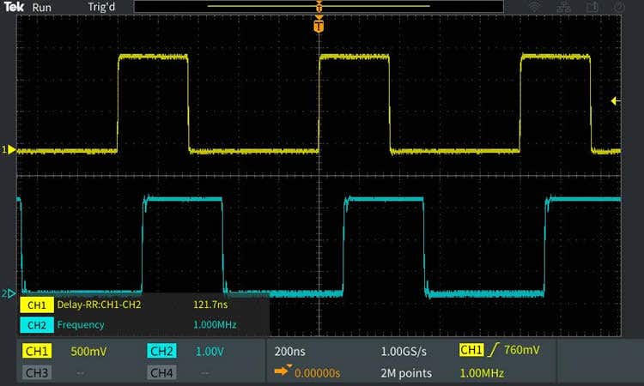Click the 121.7ns delay value
Viewport: 644px width, 386px height.
210,305
